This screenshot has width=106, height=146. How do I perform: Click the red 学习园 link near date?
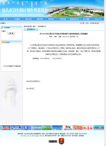point(82,23)
